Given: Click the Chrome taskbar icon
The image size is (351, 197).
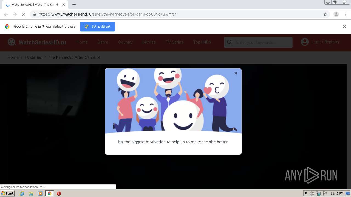Looking at the screenshot, I should [49, 193].
